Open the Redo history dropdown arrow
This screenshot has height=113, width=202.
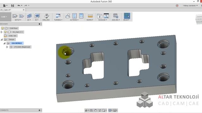[x=29, y=6]
